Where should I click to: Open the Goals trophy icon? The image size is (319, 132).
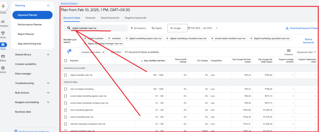point(3,33)
